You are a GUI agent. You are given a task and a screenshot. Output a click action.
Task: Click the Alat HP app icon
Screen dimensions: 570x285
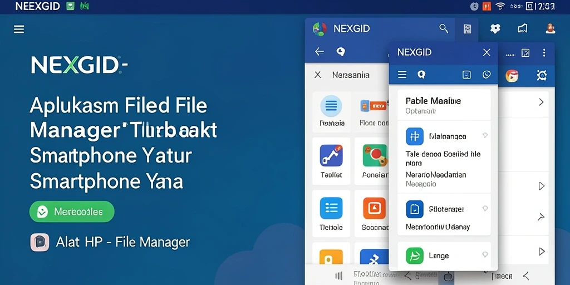tap(40, 243)
